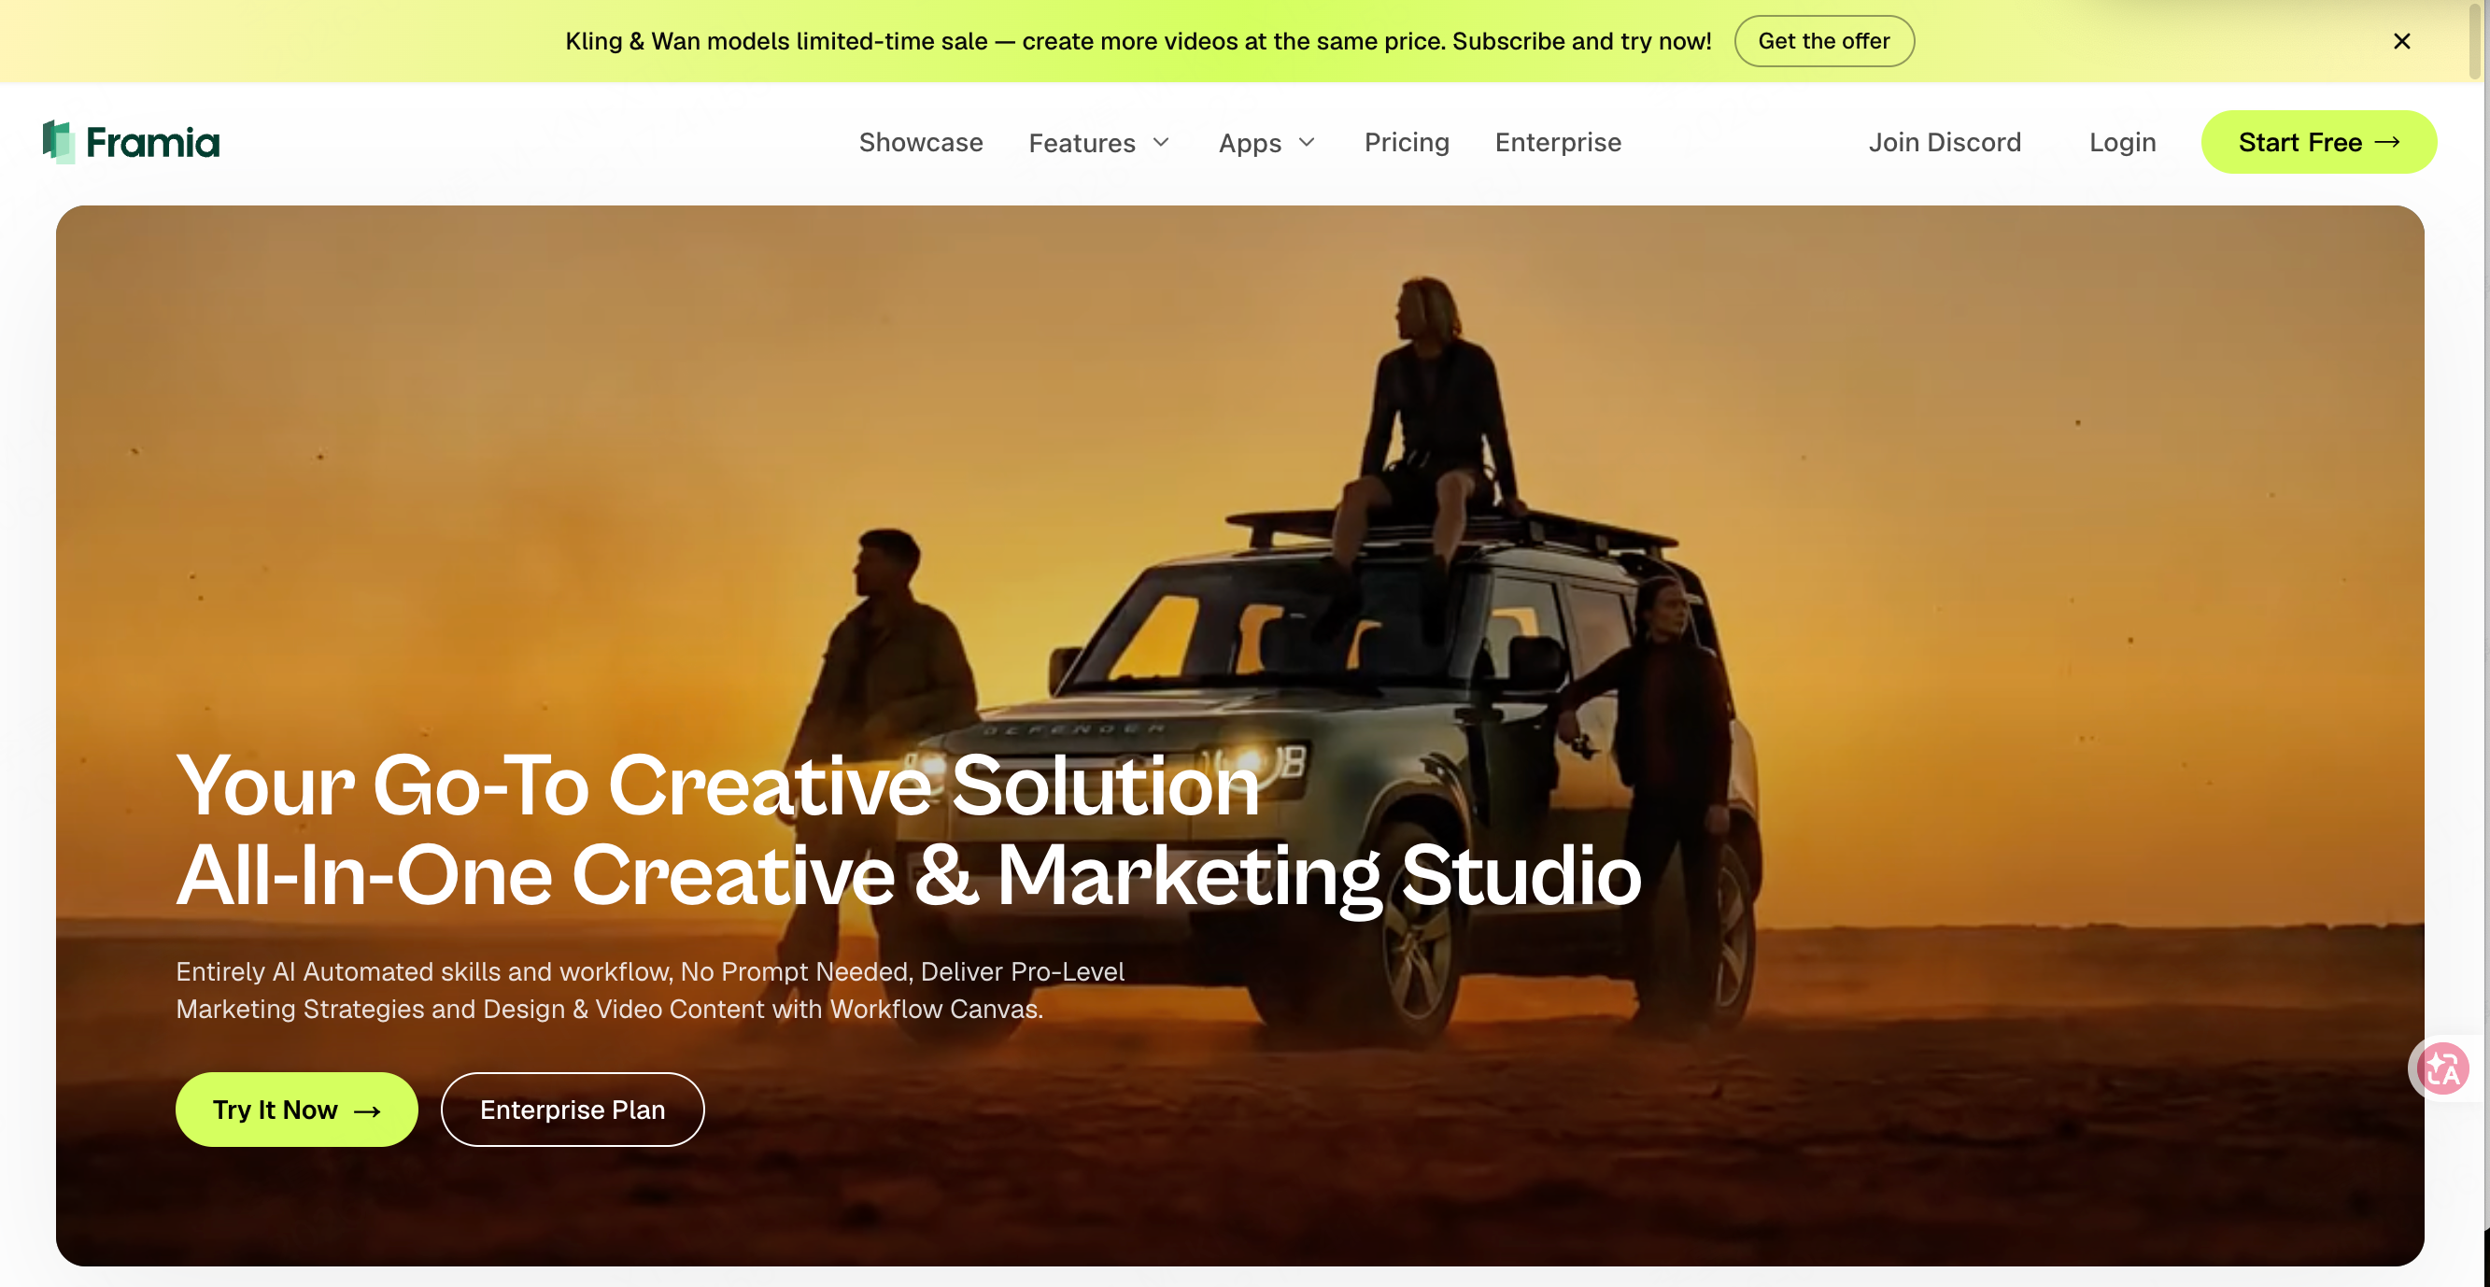2490x1287 pixels.
Task: Click the Get the offer button
Action: coord(1823,42)
